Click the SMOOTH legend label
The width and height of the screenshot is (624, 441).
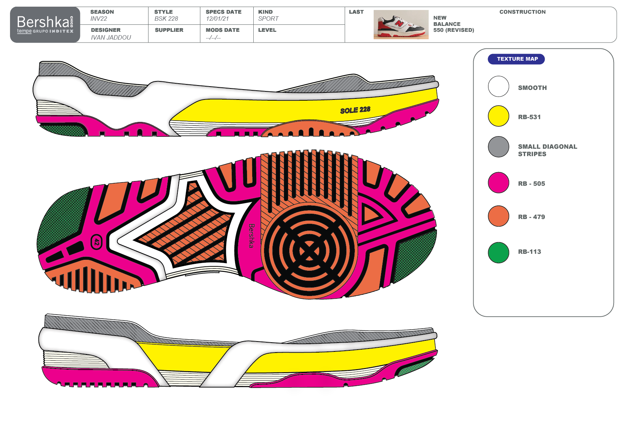pos(532,88)
